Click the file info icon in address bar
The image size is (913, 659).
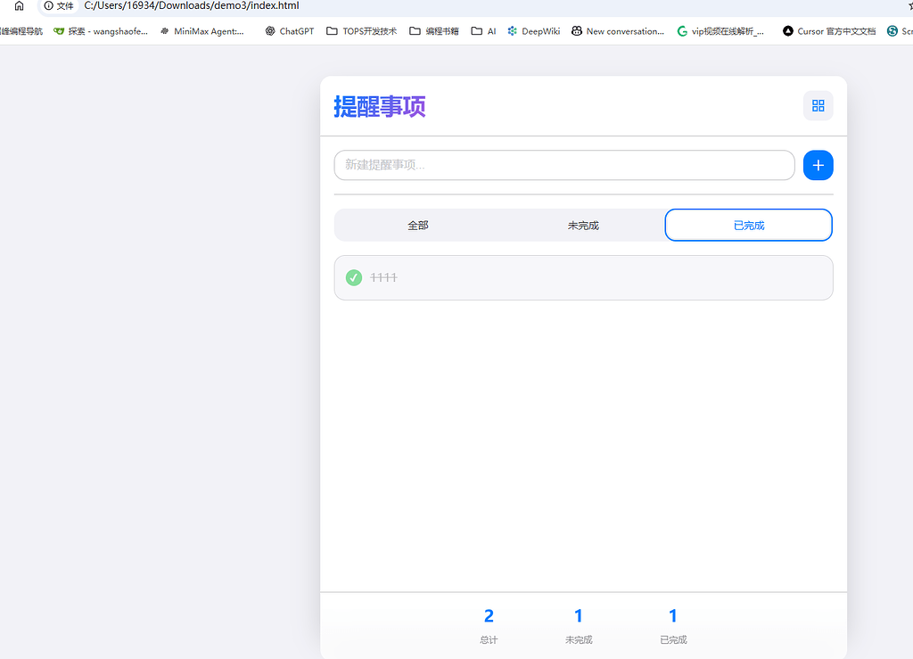pos(49,6)
